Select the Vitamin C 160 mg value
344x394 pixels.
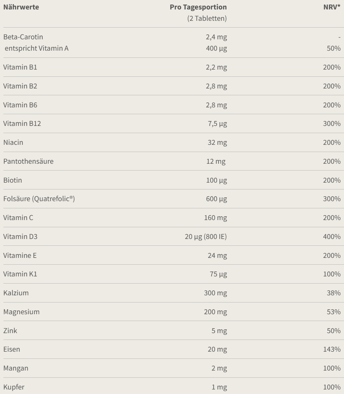coord(216,217)
